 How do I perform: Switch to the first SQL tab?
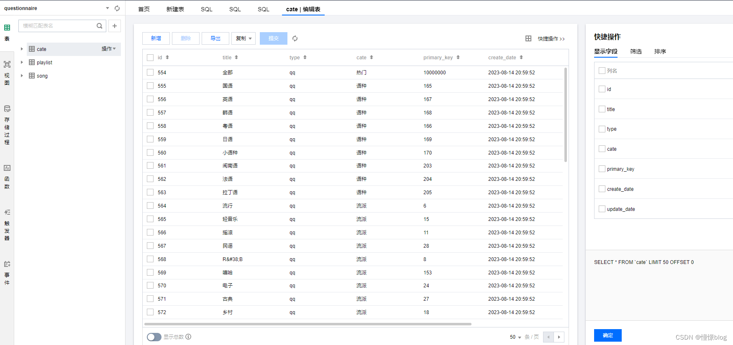click(207, 9)
